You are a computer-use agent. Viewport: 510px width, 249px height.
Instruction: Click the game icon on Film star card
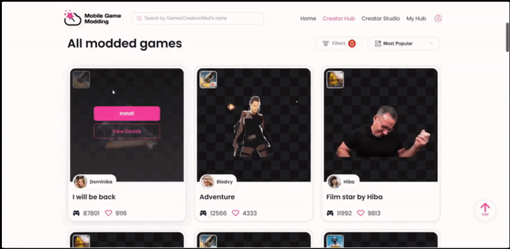point(335,80)
